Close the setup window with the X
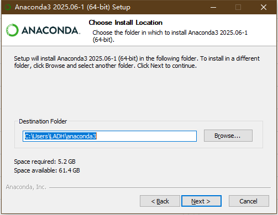Image resolution: width=278 pixels, height=215 pixels. pyautogui.click(x=264, y=7)
